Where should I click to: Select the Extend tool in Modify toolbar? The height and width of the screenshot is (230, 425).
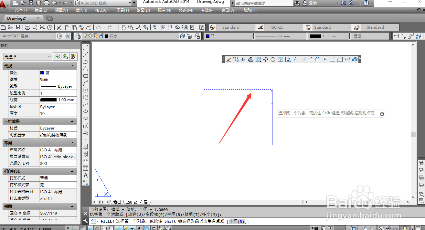(303, 59)
